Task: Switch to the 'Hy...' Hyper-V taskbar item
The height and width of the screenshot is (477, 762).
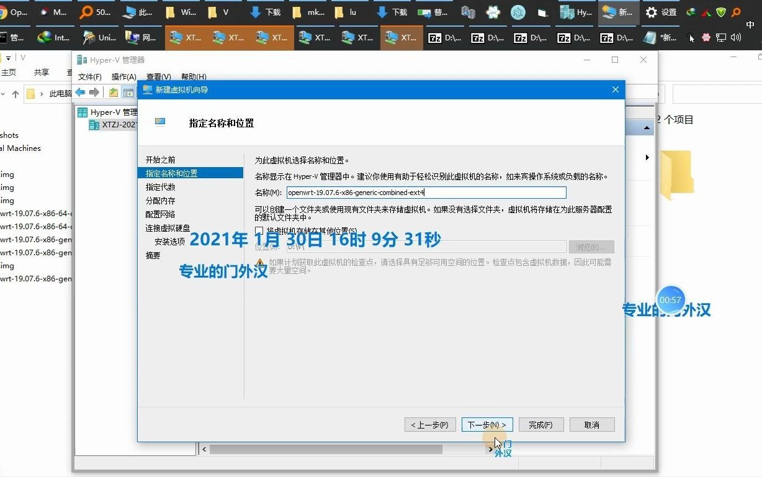Action: click(576, 12)
